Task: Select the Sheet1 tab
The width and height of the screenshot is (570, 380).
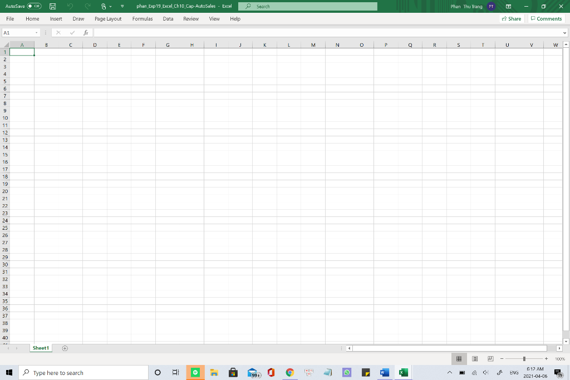Action: click(41, 348)
